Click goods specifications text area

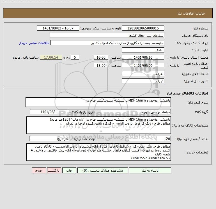click(x=98, y=125)
